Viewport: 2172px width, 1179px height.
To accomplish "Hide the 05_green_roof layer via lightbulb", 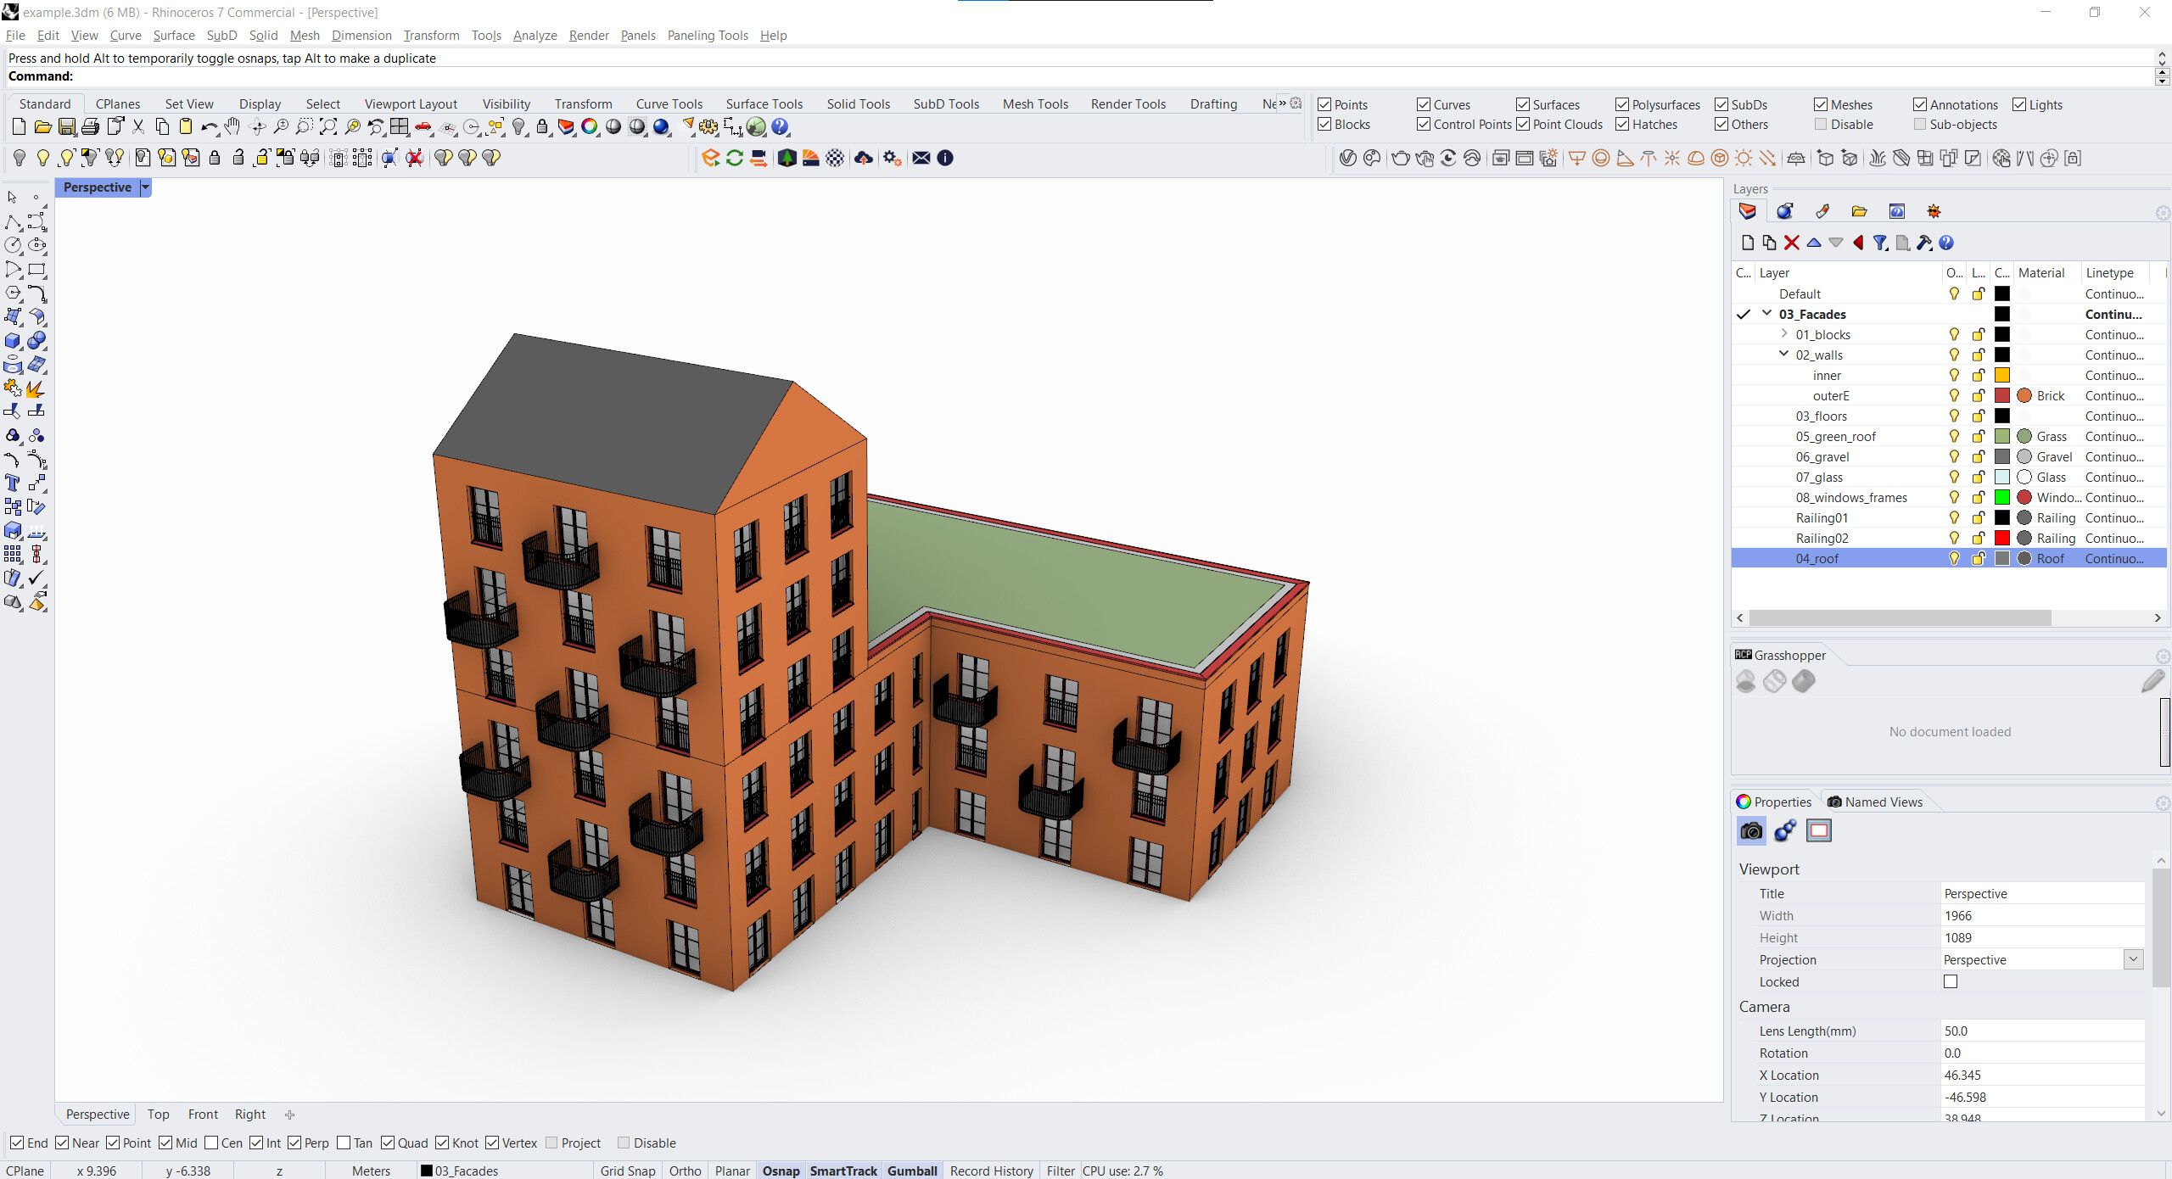I will [x=1954, y=436].
